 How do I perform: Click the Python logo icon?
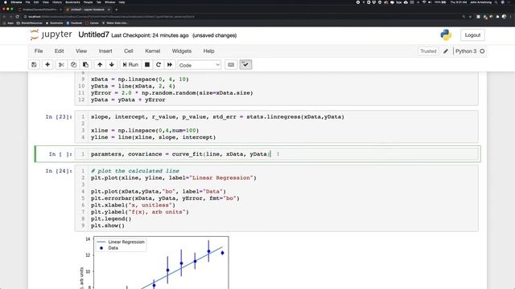click(x=446, y=35)
